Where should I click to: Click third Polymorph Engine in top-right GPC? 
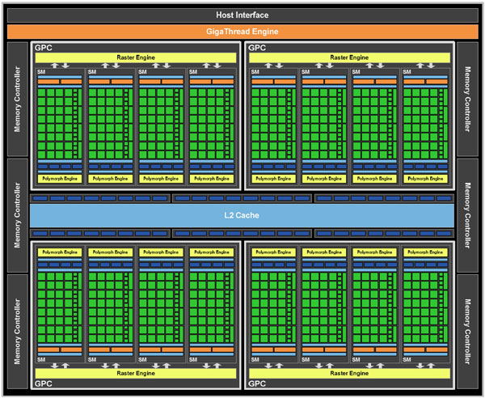(x=374, y=179)
